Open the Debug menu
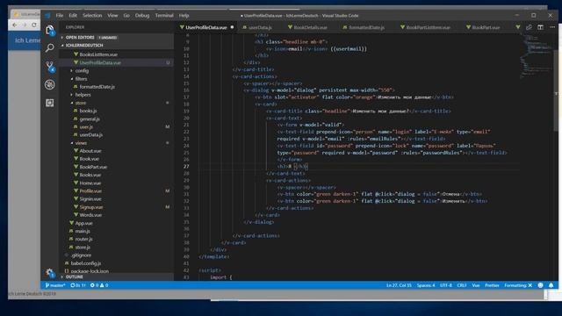The height and width of the screenshot is (316, 562). click(x=142, y=16)
